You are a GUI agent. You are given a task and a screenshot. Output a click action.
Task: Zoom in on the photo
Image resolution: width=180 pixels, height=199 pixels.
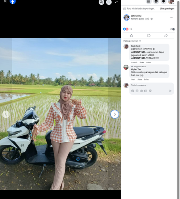point(101,2)
